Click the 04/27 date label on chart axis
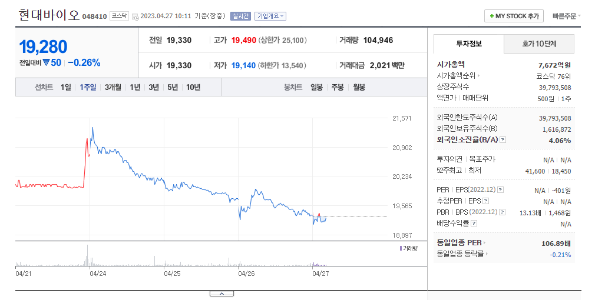The image size is (595, 300). pyautogui.click(x=320, y=274)
